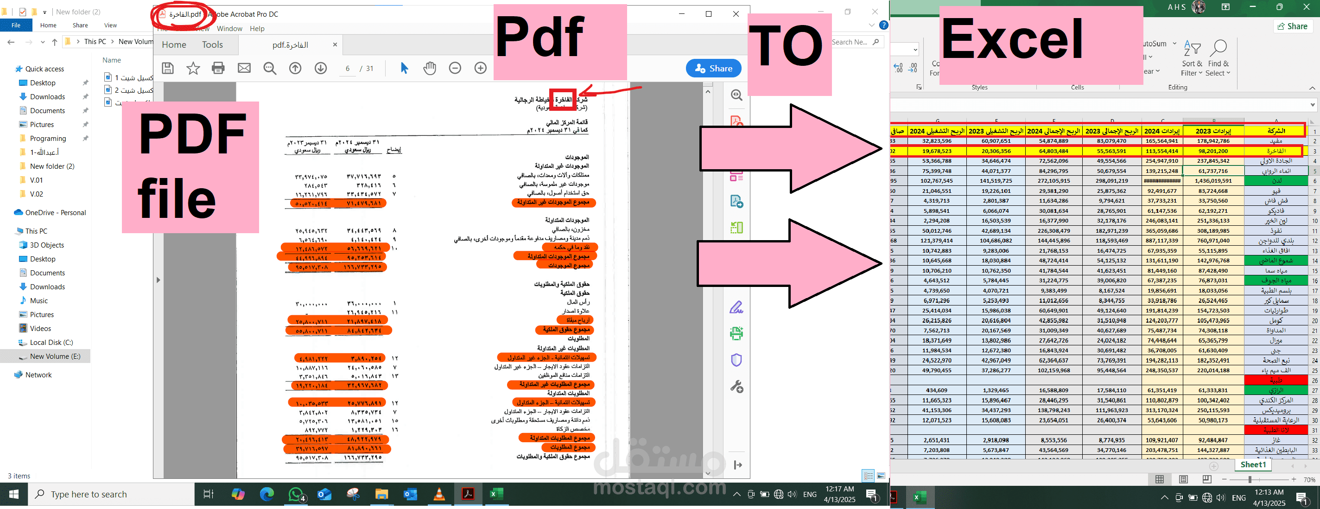Image resolution: width=1320 pixels, height=509 pixels.
Task: Click the star bookmark icon in Acrobat
Action: (x=193, y=68)
